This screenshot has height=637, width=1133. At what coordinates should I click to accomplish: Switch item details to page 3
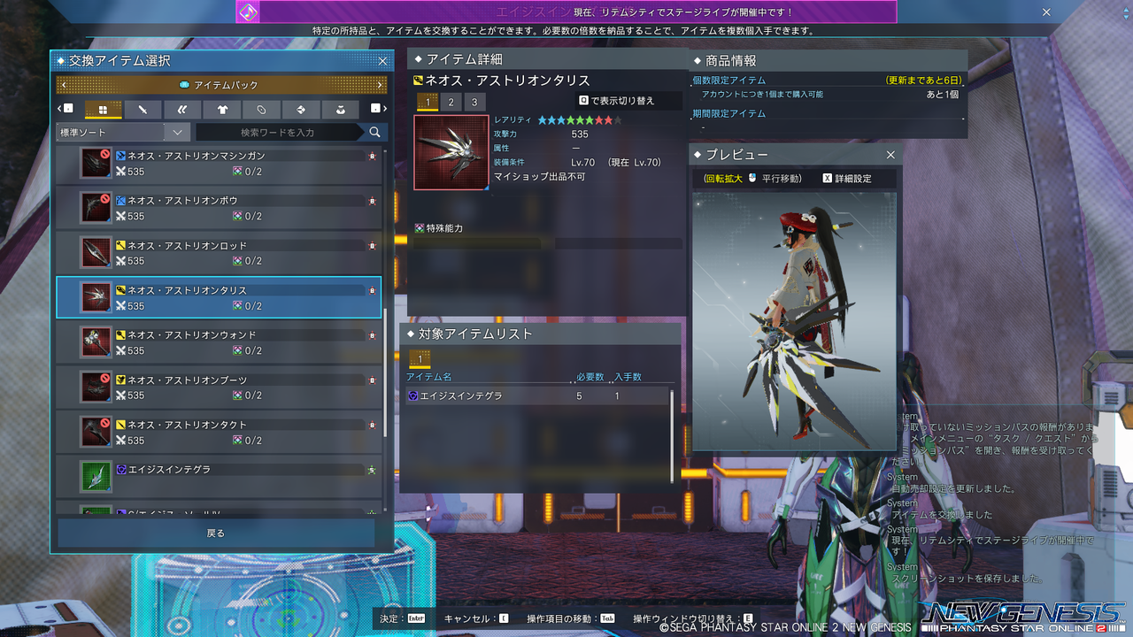tap(474, 102)
